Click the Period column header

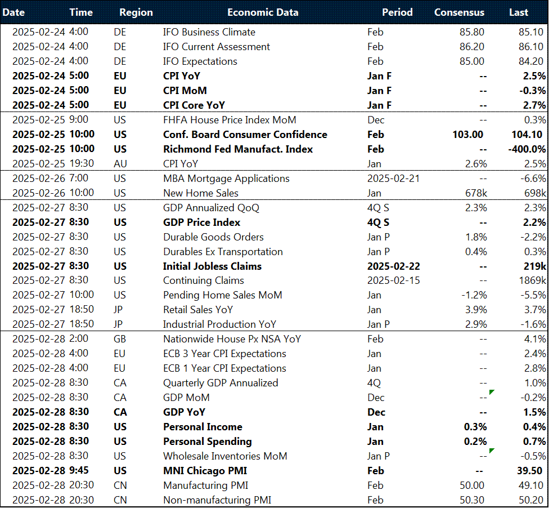click(397, 12)
